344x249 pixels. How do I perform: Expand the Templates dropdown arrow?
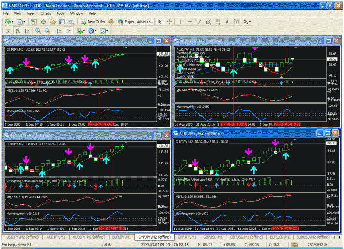(x=107, y=31)
